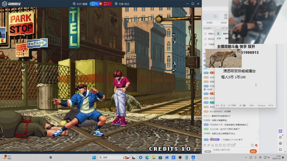
Task: Open the clock showing 21:08
Action: click(276, 157)
